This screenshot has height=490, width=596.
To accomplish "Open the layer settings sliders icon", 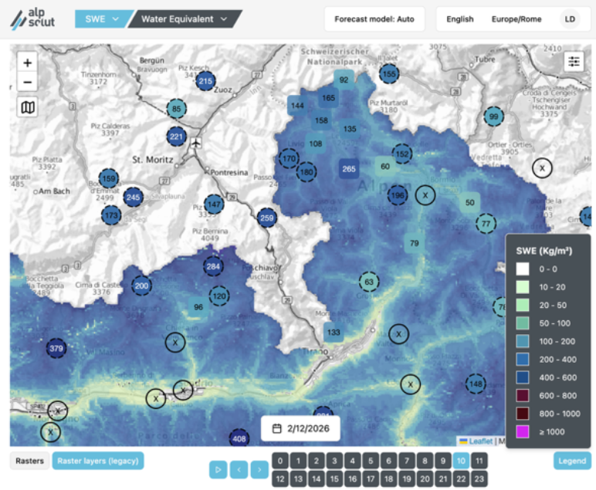I will (574, 61).
